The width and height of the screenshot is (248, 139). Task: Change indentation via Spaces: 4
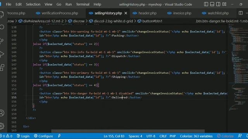135,136
